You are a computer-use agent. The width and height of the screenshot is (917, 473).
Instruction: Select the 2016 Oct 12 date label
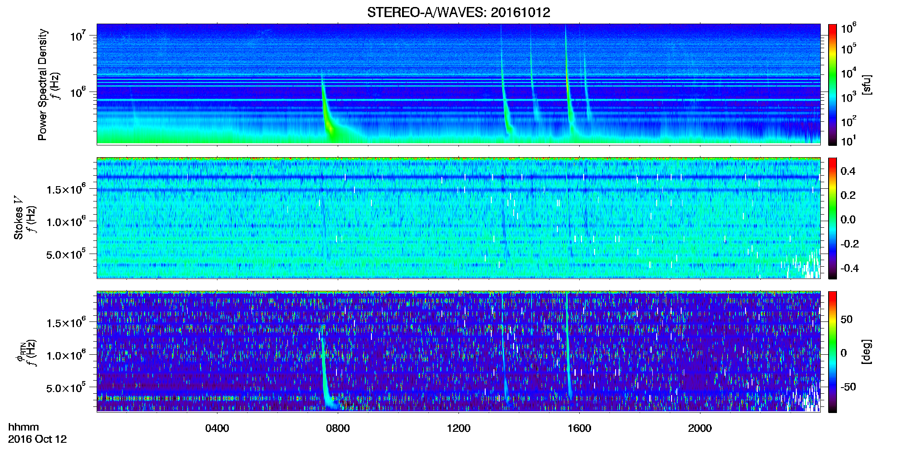click(x=37, y=439)
